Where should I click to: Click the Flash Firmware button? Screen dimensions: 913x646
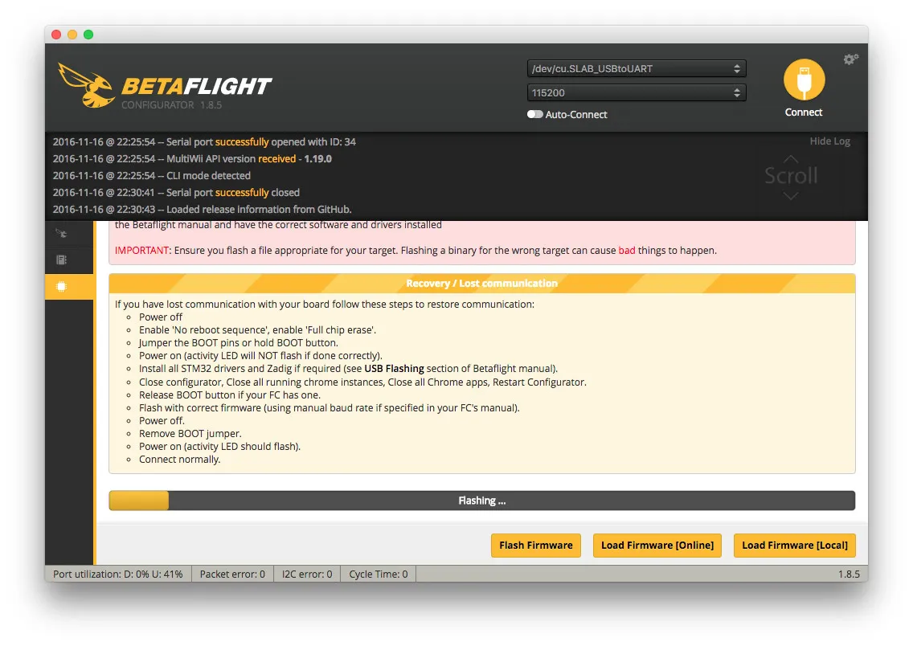(535, 546)
